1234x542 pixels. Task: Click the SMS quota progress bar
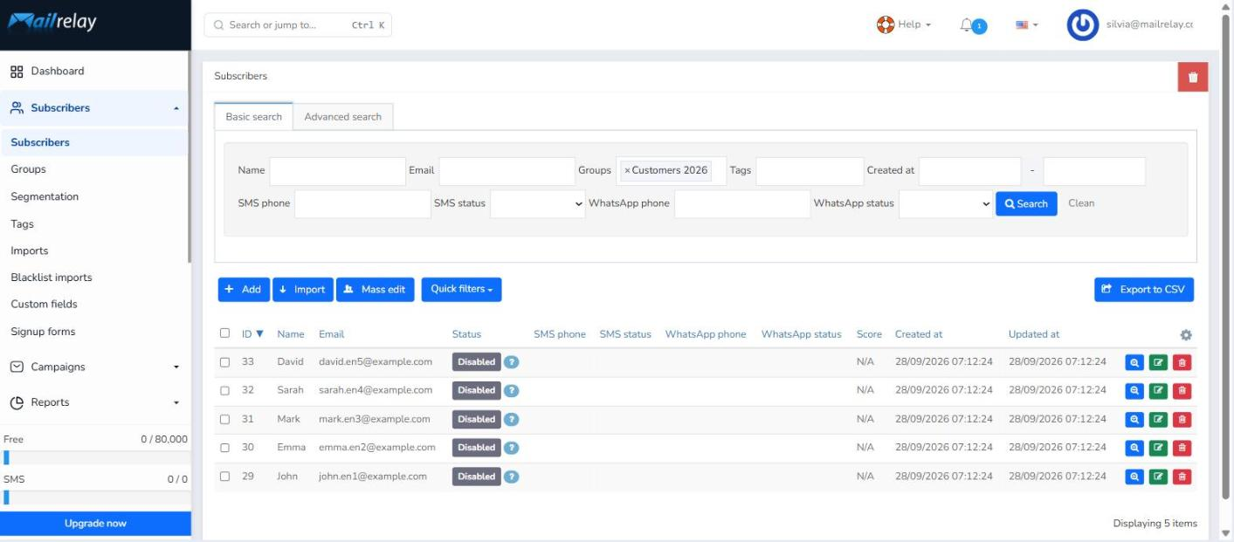(95, 497)
